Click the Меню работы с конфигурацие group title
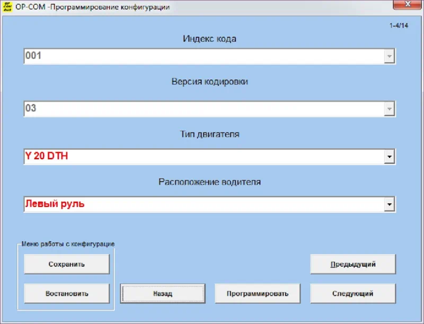424x324 pixels. coord(68,244)
